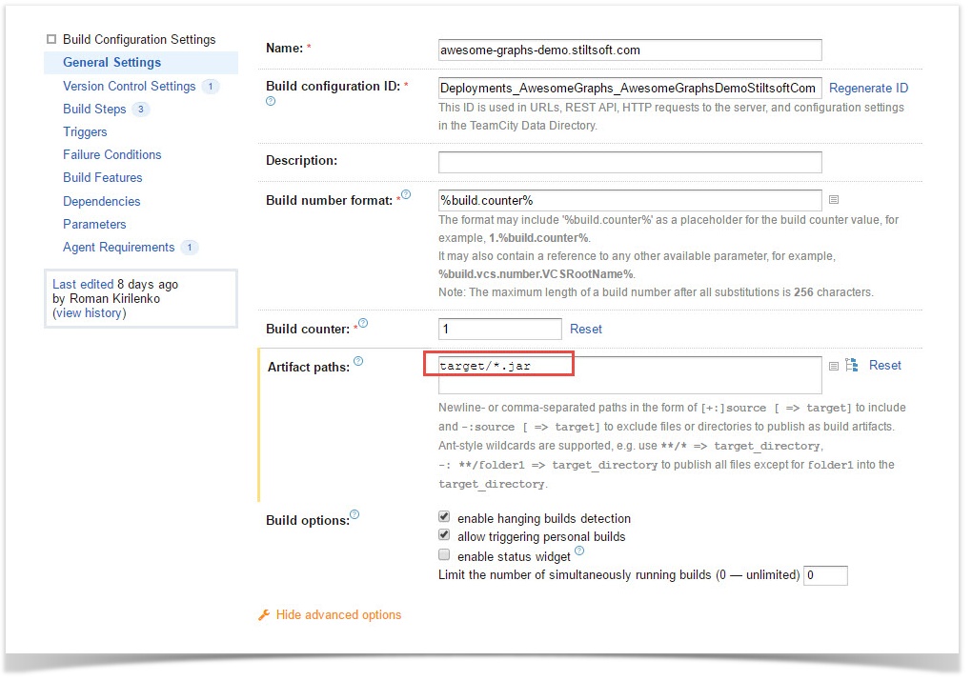Click the 'by Roman Kirilenko' text

tap(106, 299)
